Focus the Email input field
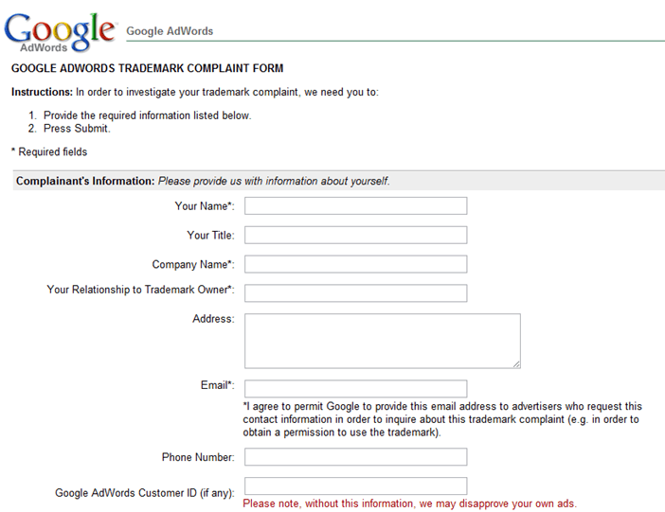The width and height of the screenshot is (665, 512). click(356, 388)
